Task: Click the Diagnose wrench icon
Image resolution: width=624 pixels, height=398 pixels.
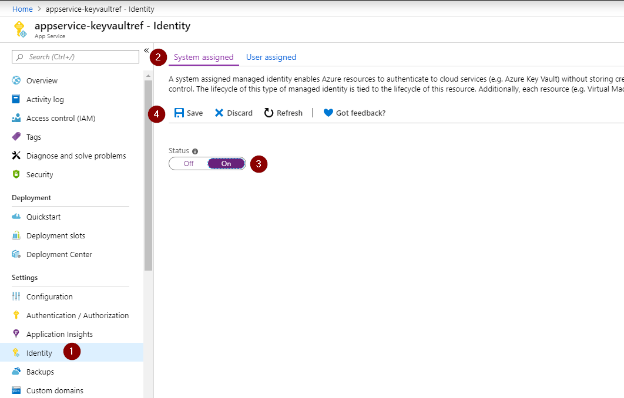Action: click(16, 156)
